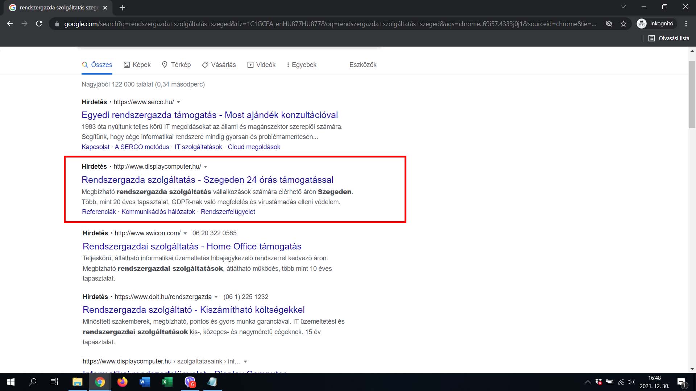This screenshot has height=391, width=696.
Task: Open Excel from the taskbar
Action: (167, 382)
